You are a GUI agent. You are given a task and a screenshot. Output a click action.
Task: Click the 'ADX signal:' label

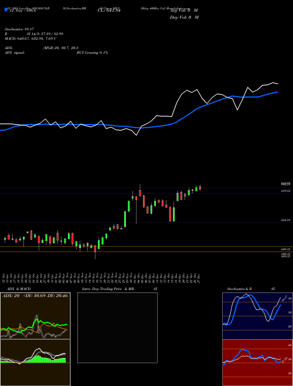(x=15, y=53)
